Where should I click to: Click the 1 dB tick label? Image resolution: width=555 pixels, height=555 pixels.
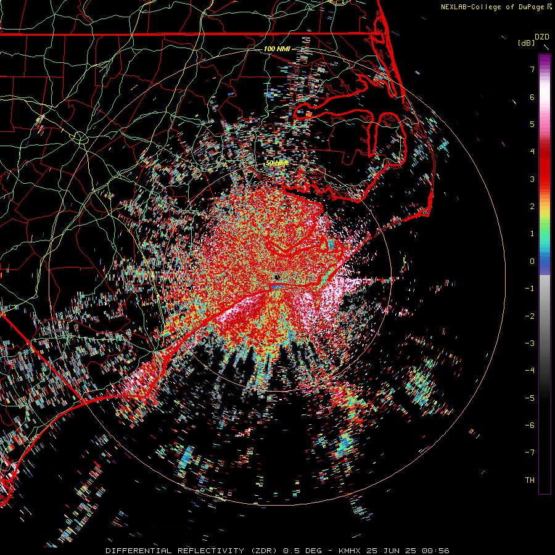[532, 234]
